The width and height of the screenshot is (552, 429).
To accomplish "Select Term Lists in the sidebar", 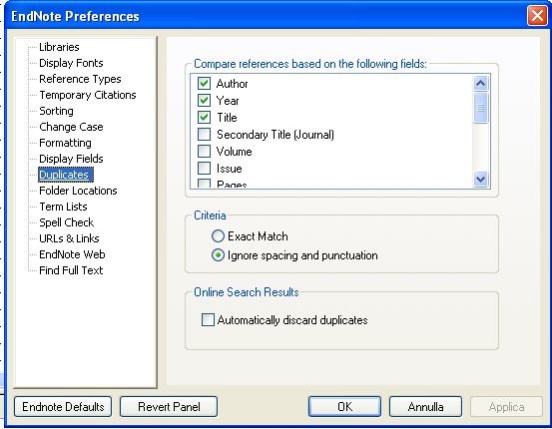I will pos(63,207).
